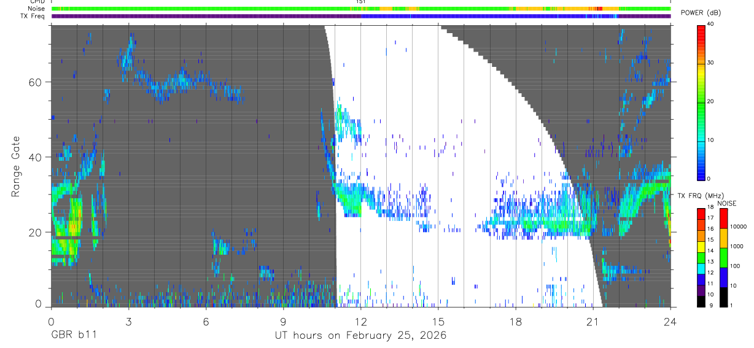Click x-axis tick label '15'
754x348 pixels.
coord(438,321)
